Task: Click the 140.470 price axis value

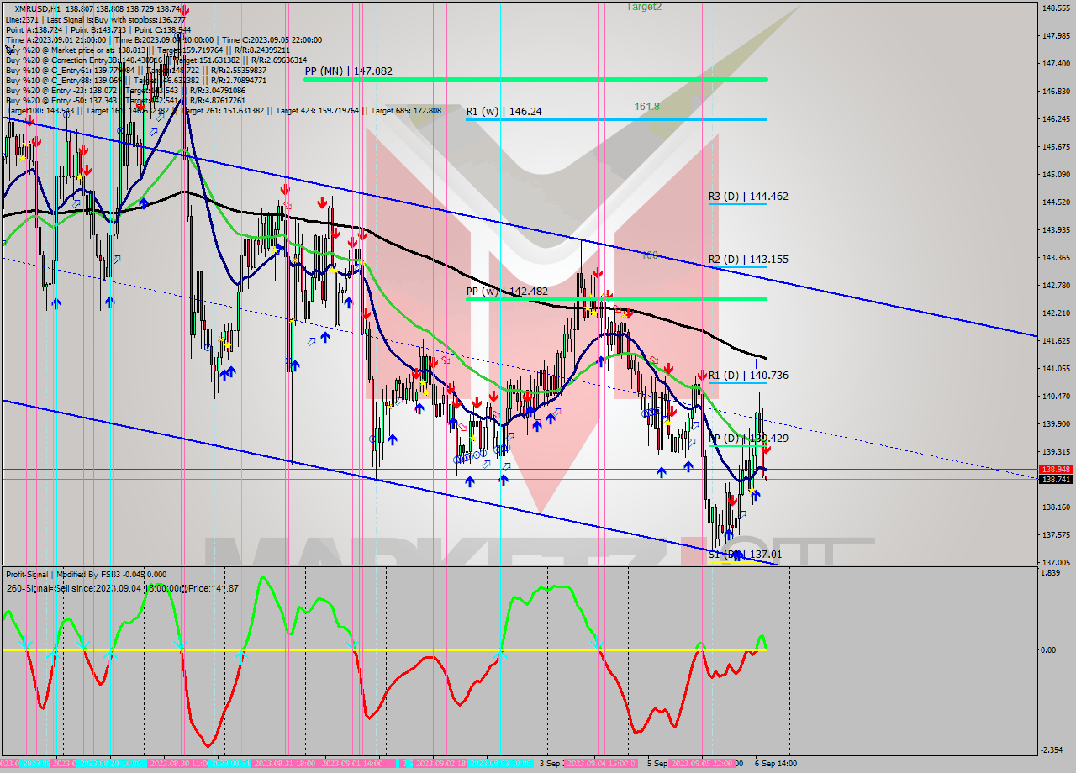Action: (1055, 396)
